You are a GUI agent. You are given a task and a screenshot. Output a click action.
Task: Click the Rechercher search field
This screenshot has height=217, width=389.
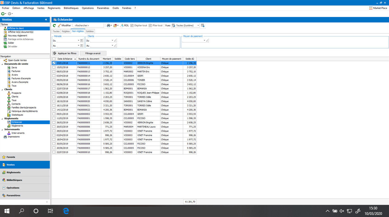pos(89,26)
